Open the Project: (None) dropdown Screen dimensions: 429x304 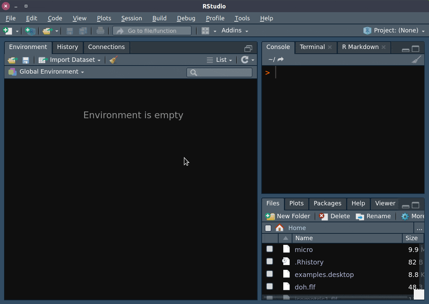pyautogui.click(x=399, y=31)
